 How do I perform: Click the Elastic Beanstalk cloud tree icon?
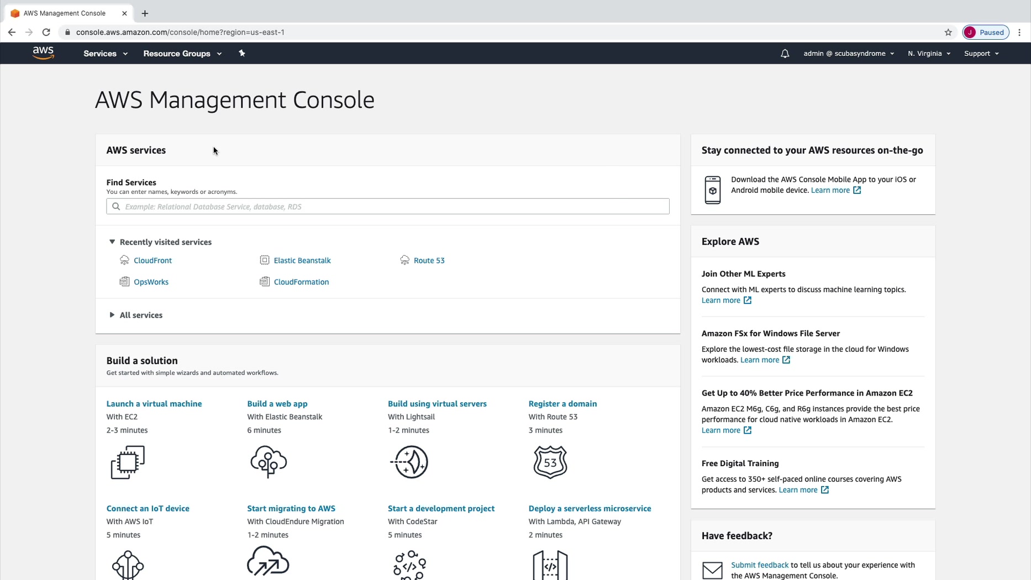(269, 462)
